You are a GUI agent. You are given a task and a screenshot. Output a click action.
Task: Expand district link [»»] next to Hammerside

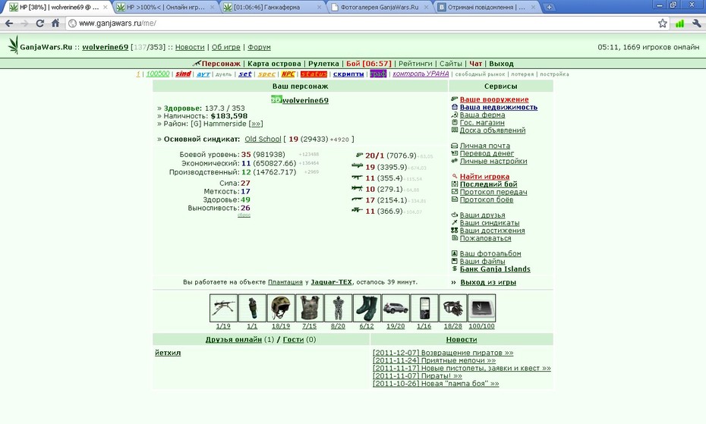(x=256, y=124)
